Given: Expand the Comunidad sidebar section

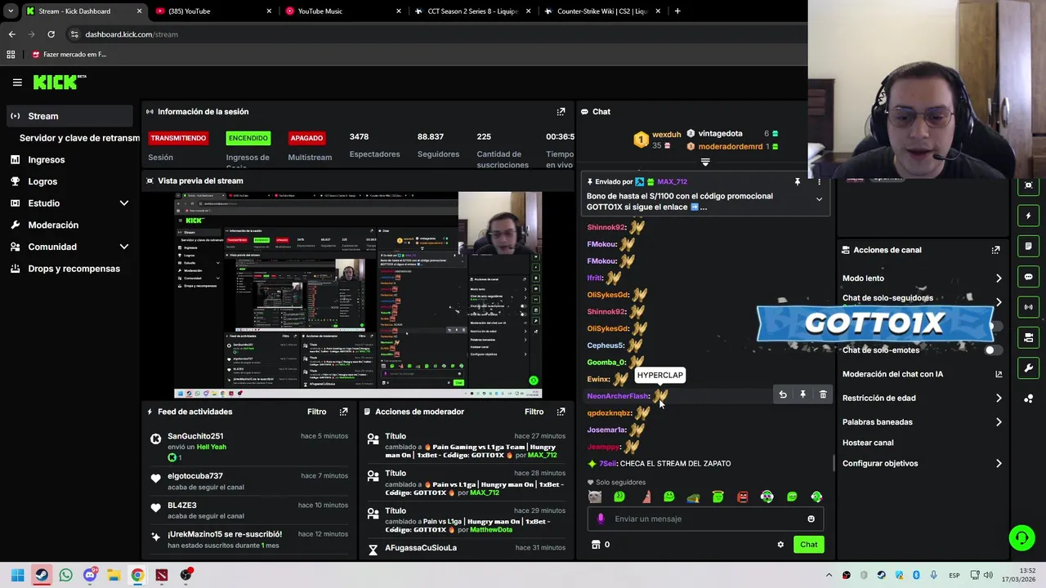Looking at the screenshot, I should [124, 247].
